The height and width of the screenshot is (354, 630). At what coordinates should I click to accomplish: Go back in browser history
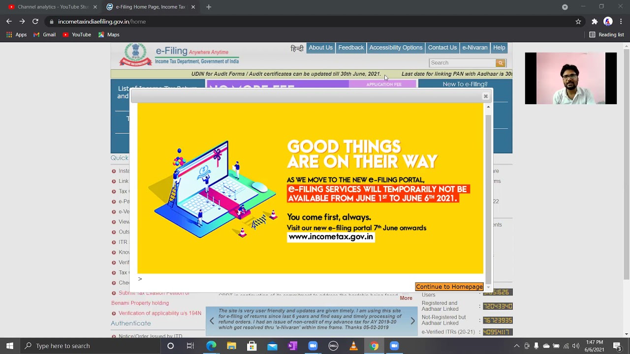pos(9,22)
